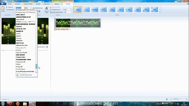Viewport: 189px width, 106px height.
Task: Open the Vizuální efekty tab
Action: tap(28, 4)
